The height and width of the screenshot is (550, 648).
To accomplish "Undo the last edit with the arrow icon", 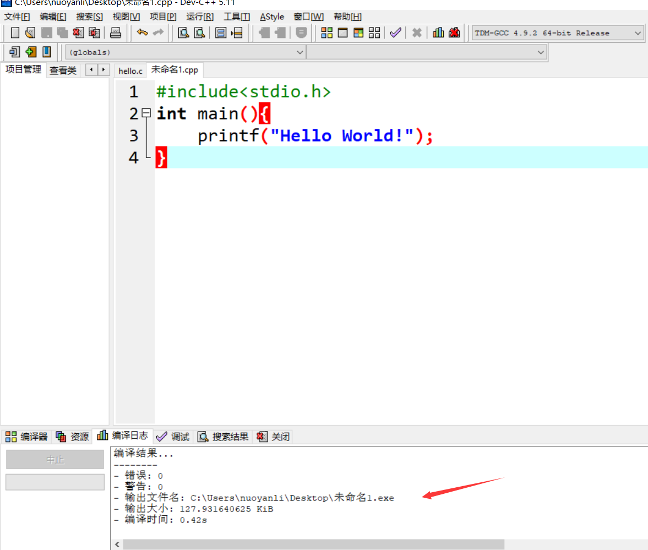I will click(142, 32).
